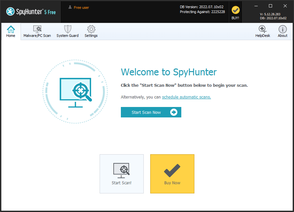The width and height of the screenshot is (294, 212).
Task: Click the System Guard shield icon
Action: pos(67,29)
